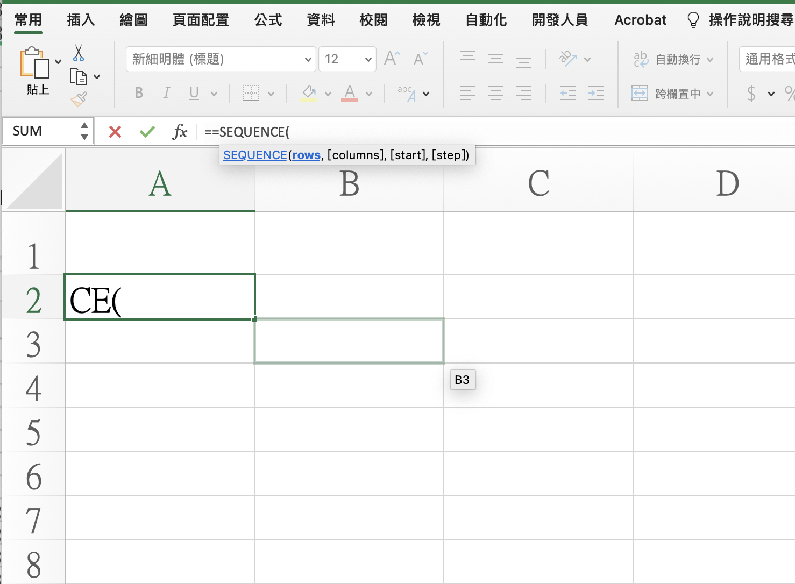The width and height of the screenshot is (795, 584).
Task: Click the currency dollar format icon
Action: click(751, 93)
